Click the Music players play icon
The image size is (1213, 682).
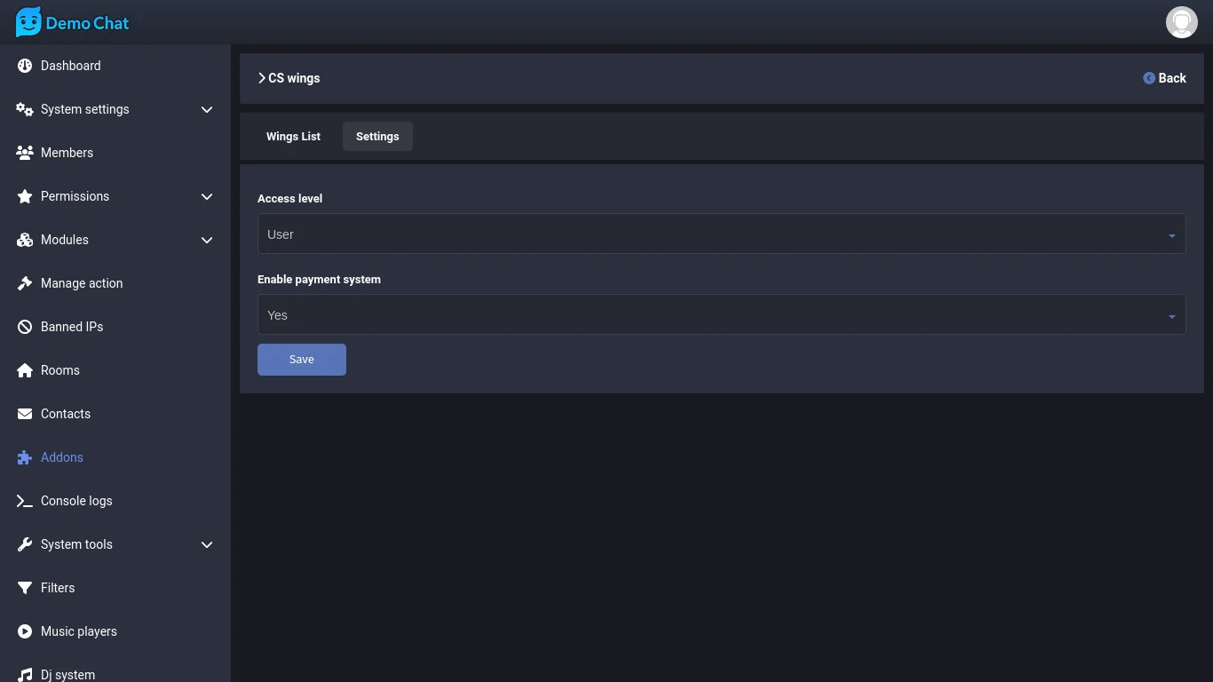coord(25,631)
